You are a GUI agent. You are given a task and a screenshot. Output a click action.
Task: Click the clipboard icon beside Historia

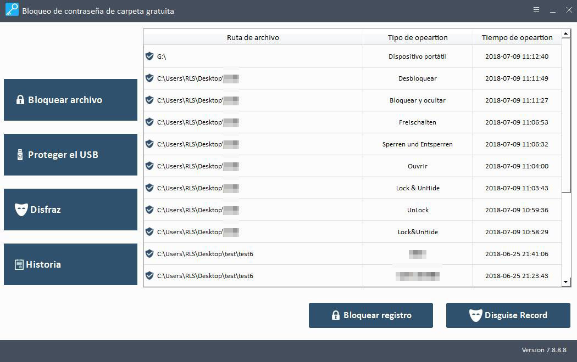pyautogui.click(x=19, y=264)
